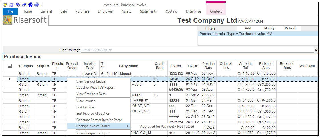Viewport: 321px width, 138px height.
Task: Select View Vendor Ledger from context menu
Action: [91, 81]
